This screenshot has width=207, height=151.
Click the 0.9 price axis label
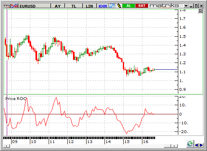183,90
